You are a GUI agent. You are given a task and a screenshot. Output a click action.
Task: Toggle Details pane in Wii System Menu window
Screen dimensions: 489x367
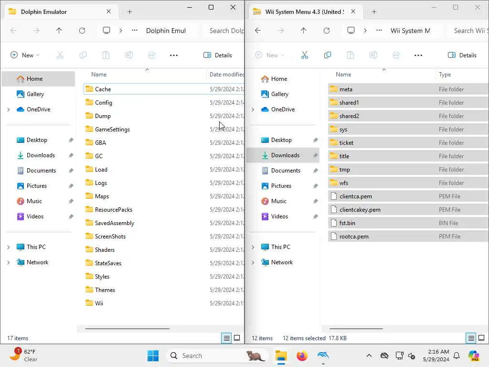pyautogui.click(x=462, y=55)
